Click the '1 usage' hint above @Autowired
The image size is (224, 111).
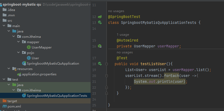(123, 35)
